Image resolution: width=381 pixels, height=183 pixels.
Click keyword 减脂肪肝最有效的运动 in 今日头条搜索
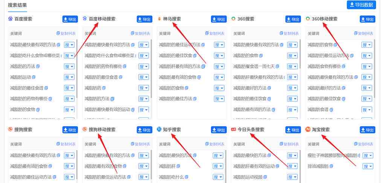click(x=254, y=166)
